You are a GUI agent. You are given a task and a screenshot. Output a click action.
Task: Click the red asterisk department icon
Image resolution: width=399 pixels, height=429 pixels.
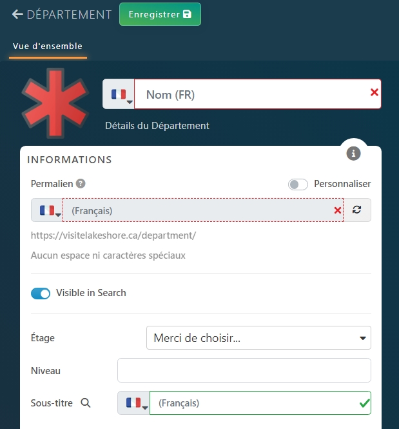pyautogui.click(x=55, y=103)
